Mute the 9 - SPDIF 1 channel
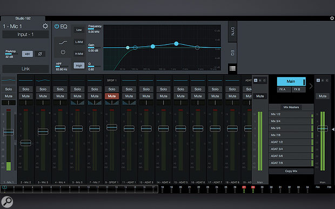This screenshot has width=335, height=209. click(112, 96)
